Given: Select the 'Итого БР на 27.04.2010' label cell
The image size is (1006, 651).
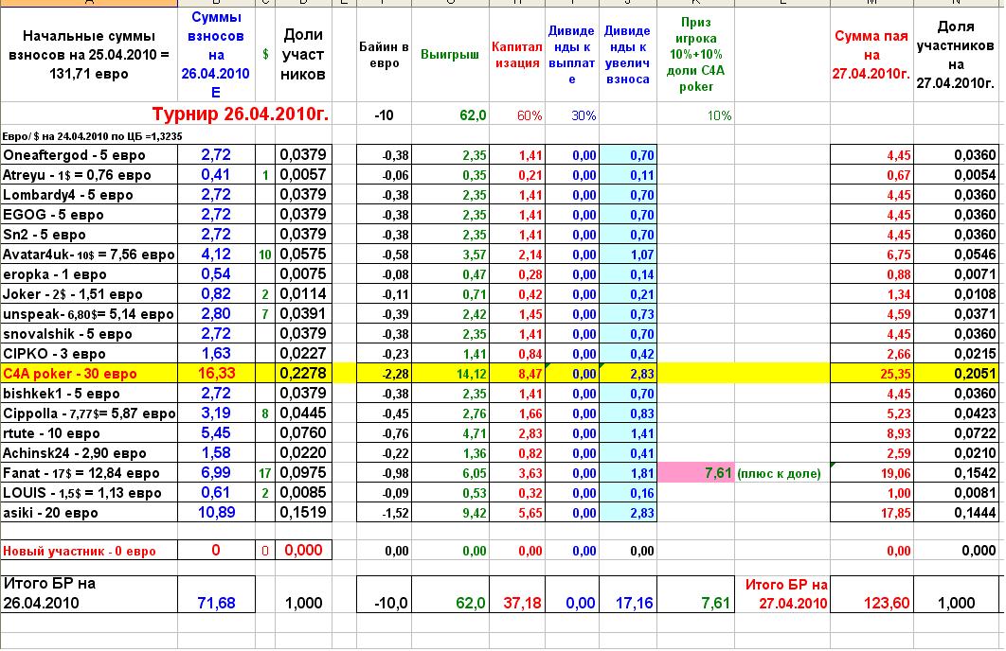Looking at the screenshot, I should point(785,594).
